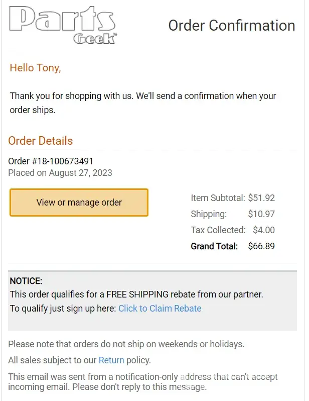Click the notification-only address disclaimer
The width and height of the screenshot is (309, 401).
pyautogui.click(x=143, y=382)
